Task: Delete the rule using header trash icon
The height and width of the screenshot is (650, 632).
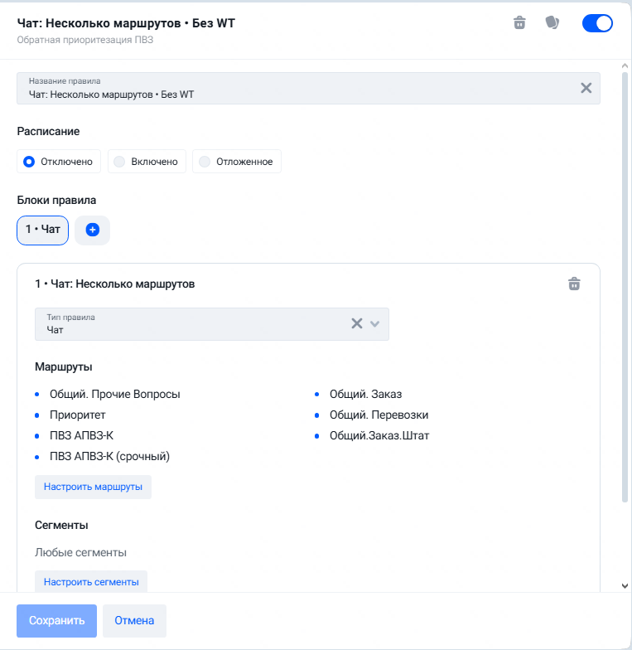Action: pyautogui.click(x=519, y=23)
